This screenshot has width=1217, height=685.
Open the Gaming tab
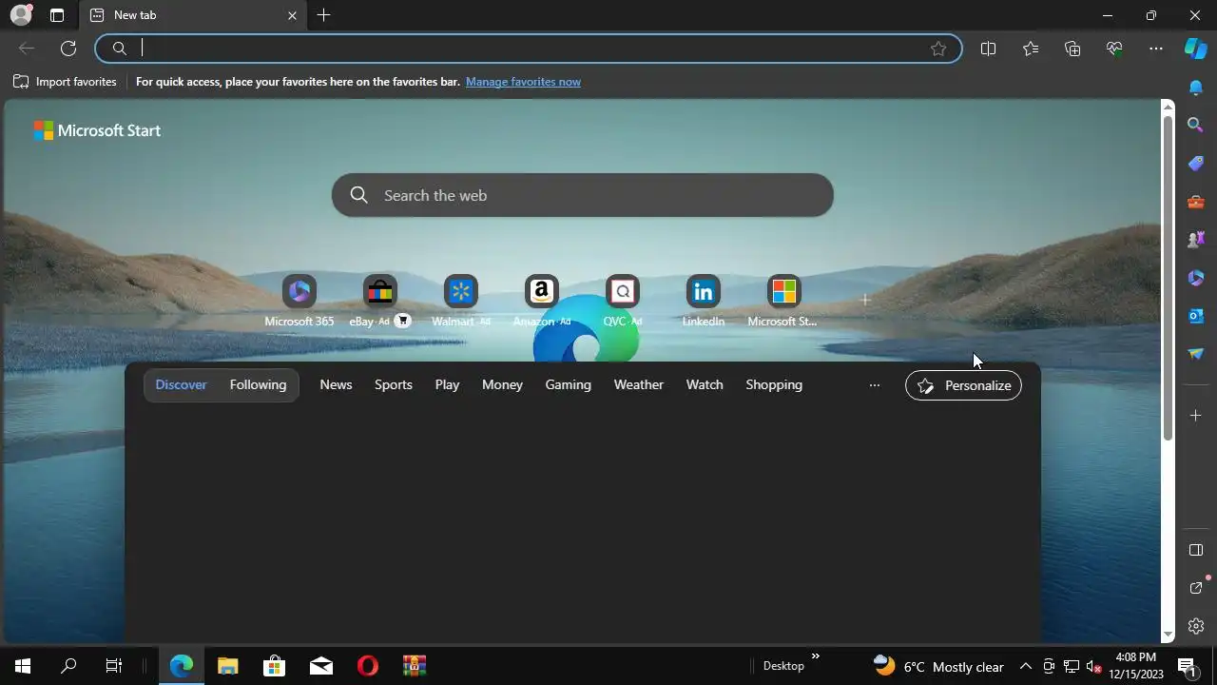click(x=568, y=384)
